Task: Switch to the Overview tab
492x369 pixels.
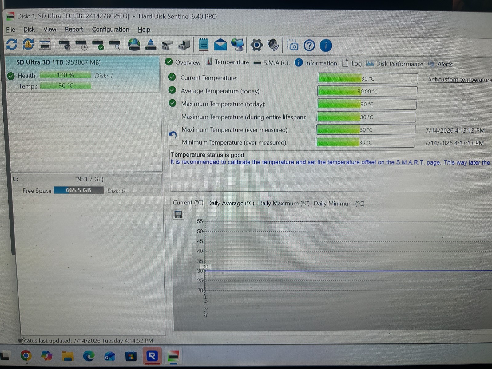Action: click(x=183, y=62)
